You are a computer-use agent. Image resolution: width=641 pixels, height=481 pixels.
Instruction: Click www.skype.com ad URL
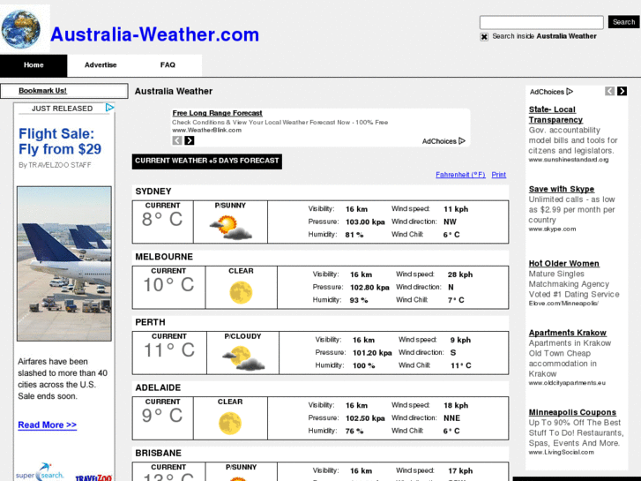pos(552,229)
